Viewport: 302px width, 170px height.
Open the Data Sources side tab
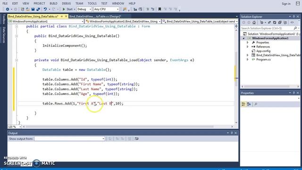click(4, 34)
